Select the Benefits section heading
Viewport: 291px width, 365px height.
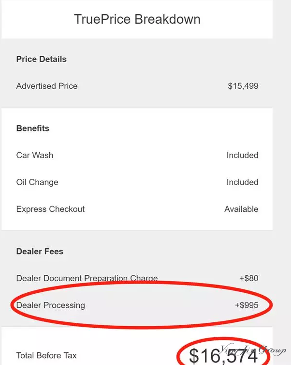(x=33, y=128)
